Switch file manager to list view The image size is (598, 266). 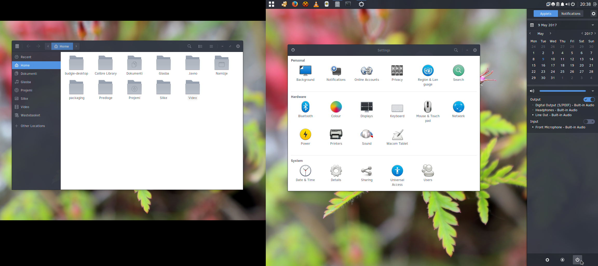200,46
